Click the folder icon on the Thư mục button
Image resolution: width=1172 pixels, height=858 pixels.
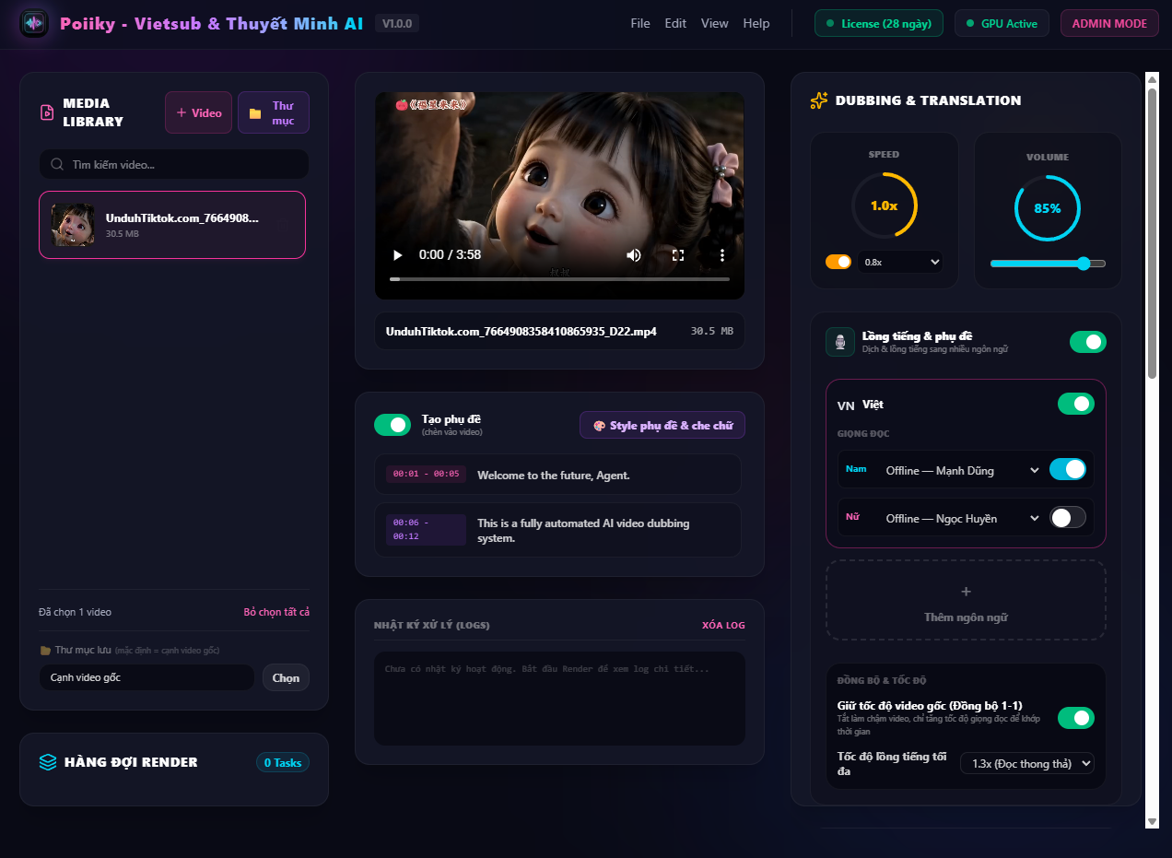coord(255,113)
